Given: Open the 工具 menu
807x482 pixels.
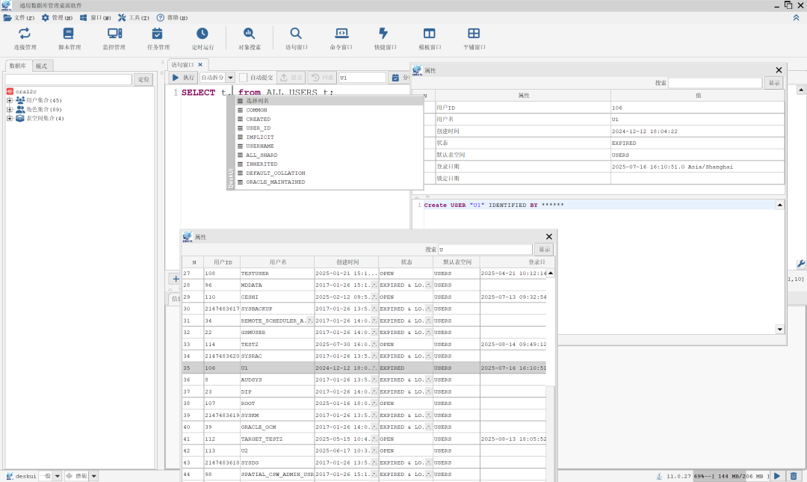Looking at the screenshot, I should [134, 17].
